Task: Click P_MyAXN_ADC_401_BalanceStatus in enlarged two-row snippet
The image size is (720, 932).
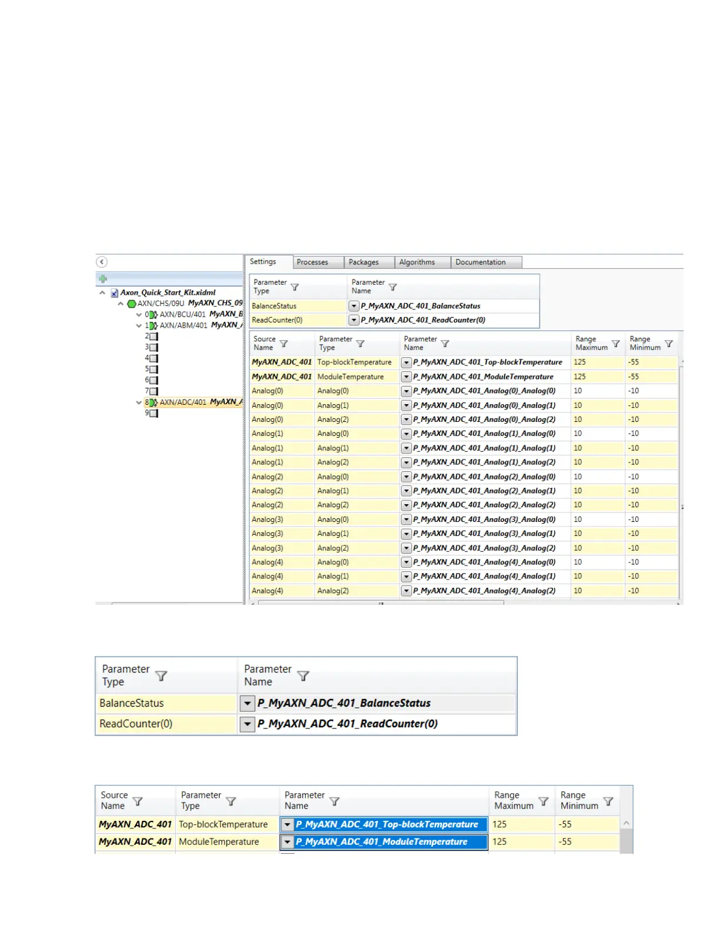Action: click(x=344, y=704)
